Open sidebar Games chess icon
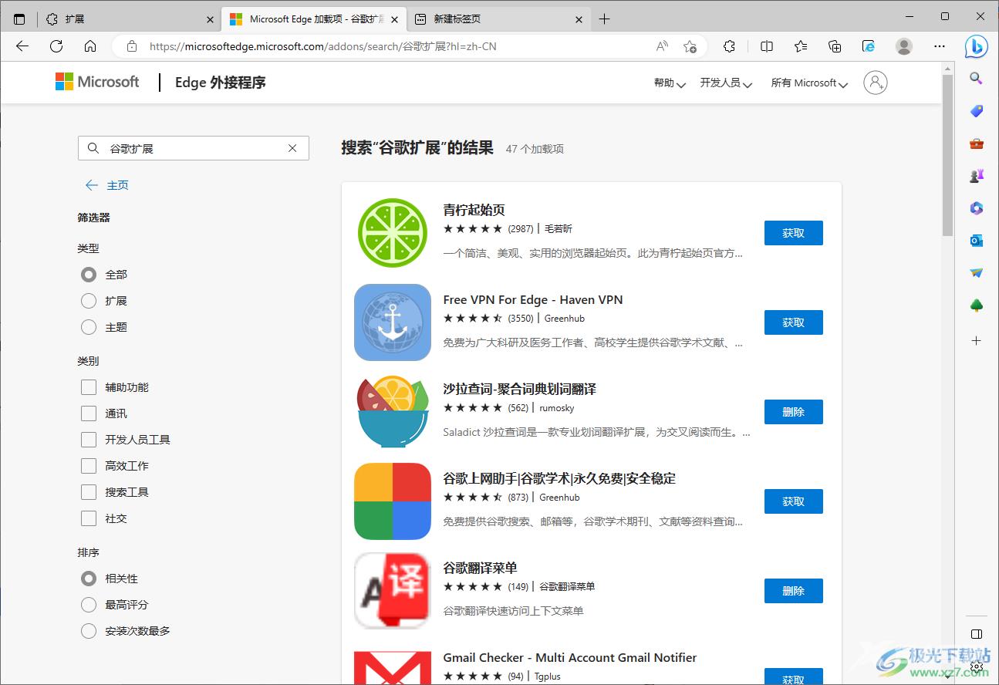Image resolution: width=999 pixels, height=685 pixels. click(x=977, y=176)
